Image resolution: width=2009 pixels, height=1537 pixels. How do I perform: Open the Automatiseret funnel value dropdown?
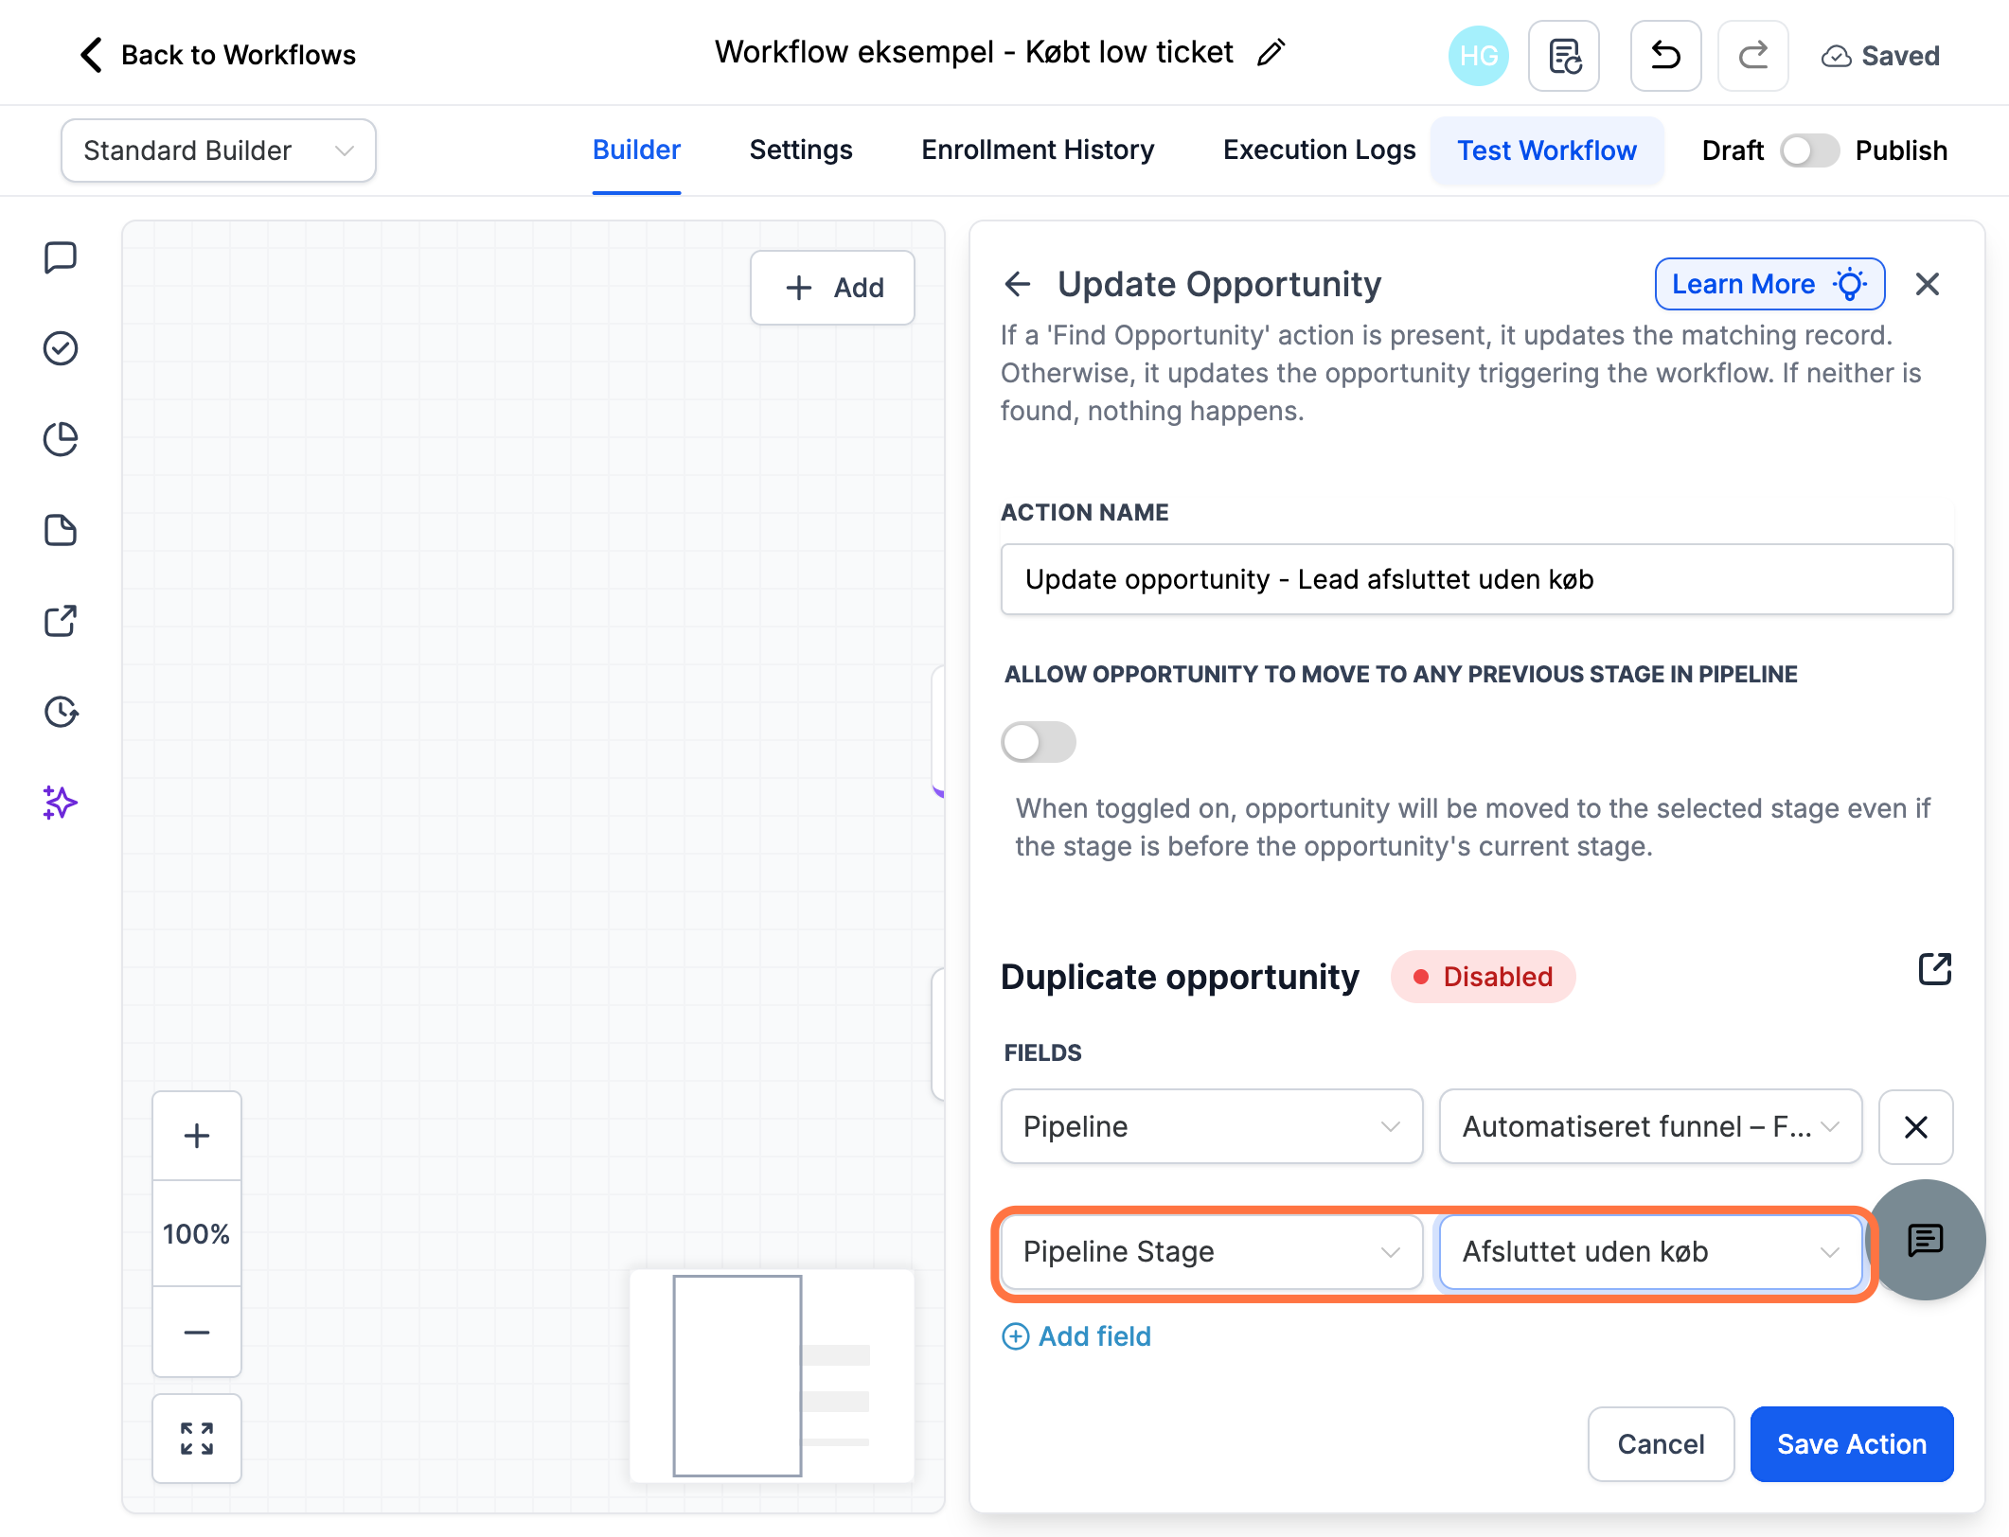tap(1650, 1127)
